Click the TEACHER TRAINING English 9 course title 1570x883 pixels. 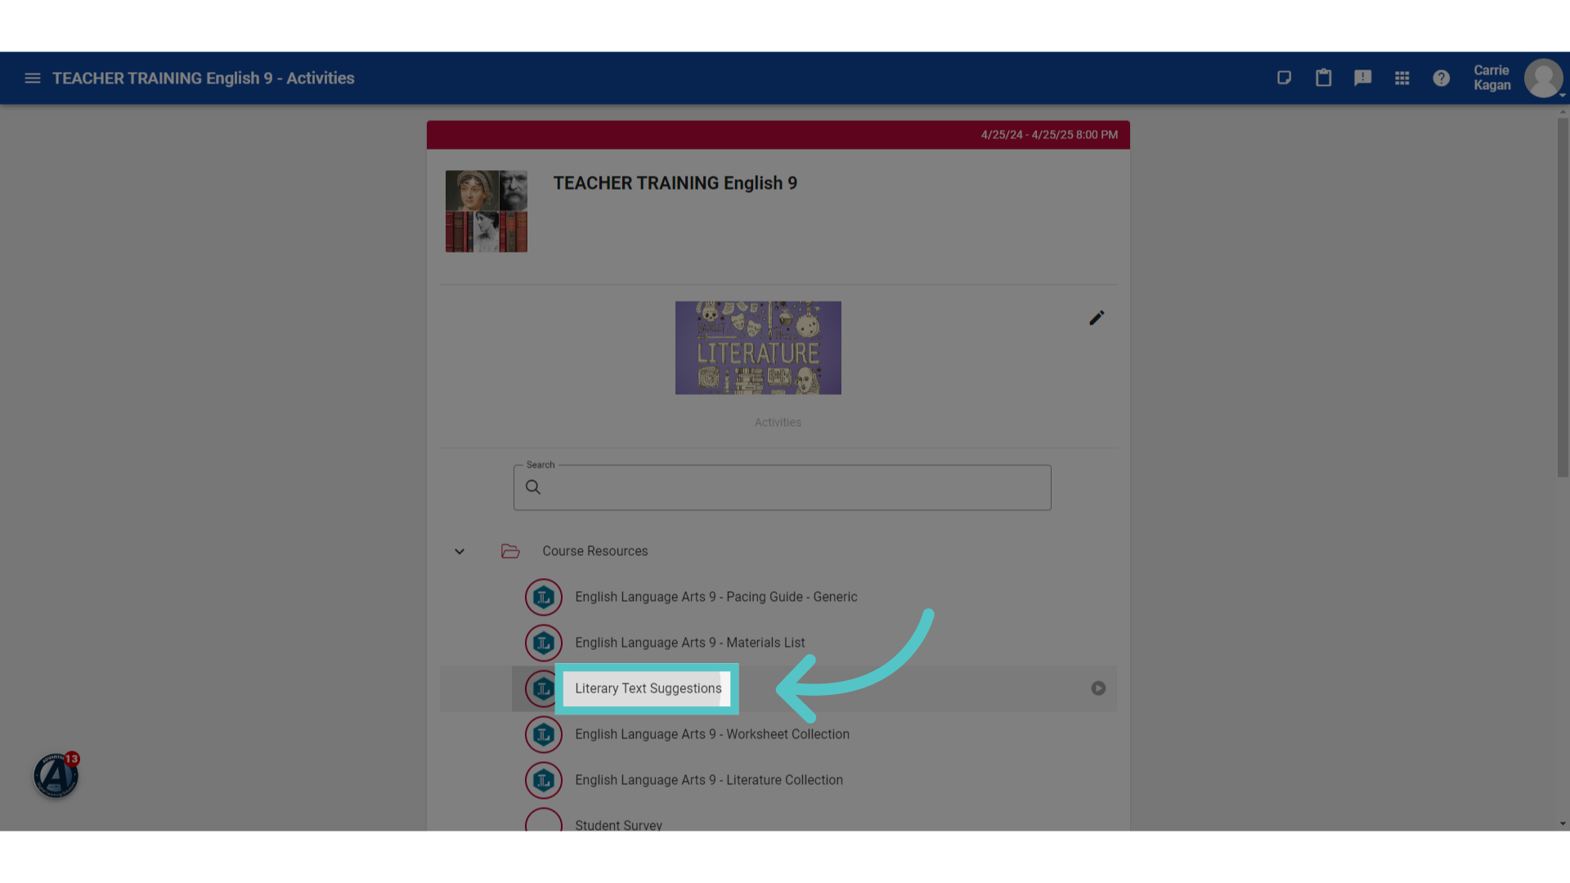point(675,183)
